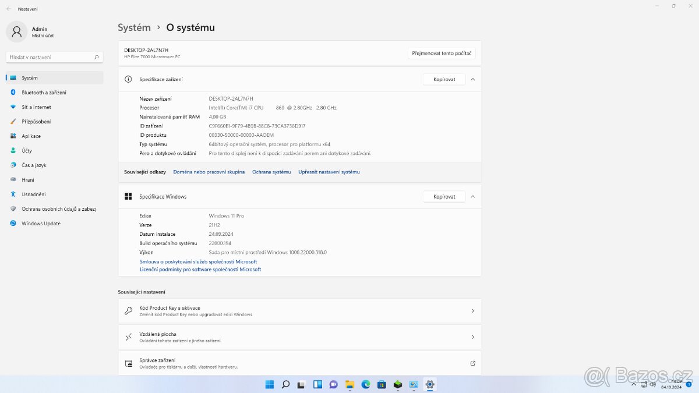Click the Admin user profile picture
This screenshot has height=393, width=699.
point(16,31)
